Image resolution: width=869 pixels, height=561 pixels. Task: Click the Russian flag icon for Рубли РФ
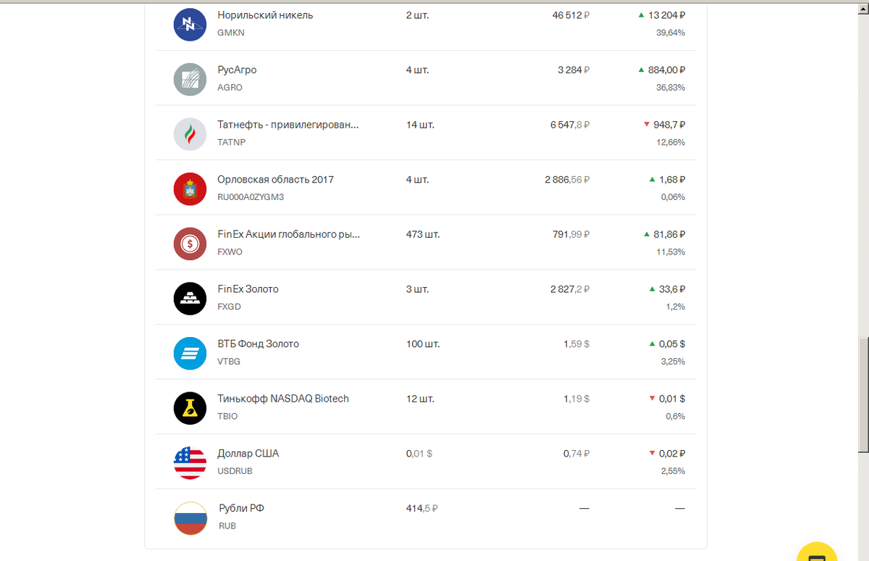tap(190, 517)
